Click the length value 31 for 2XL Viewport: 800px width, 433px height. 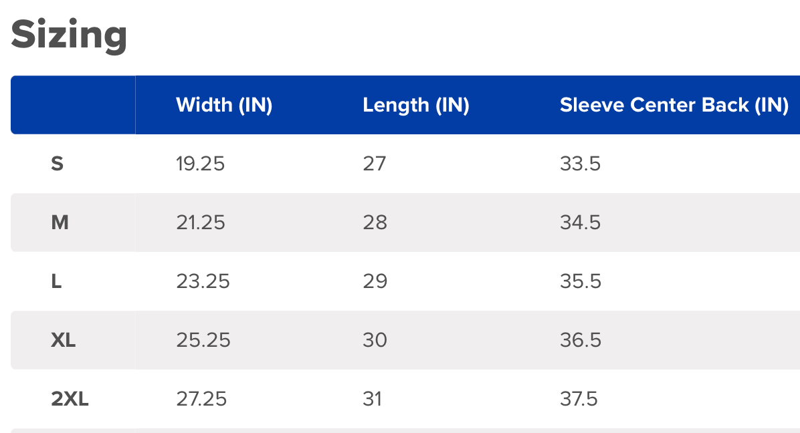point(373,399)
